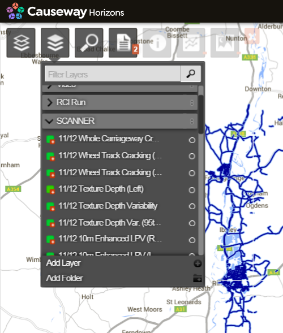Image resolution: width=283 pixels, height=333 pixels.
Task: Open the image gallery tool button
Action: 225,43
